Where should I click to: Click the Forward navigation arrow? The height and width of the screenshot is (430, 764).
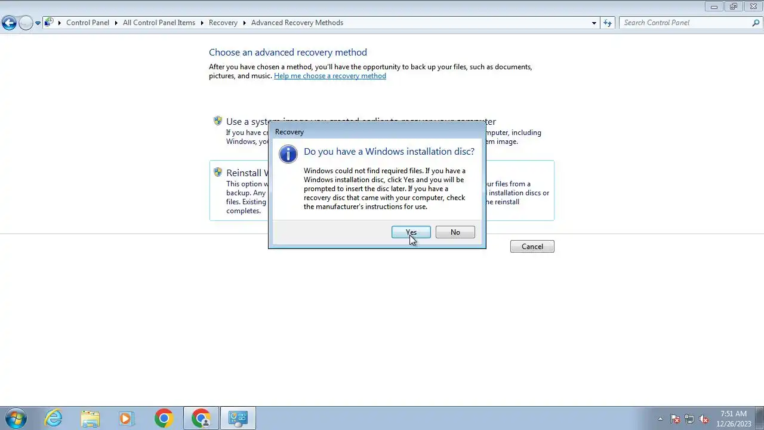tap(25, 23)
